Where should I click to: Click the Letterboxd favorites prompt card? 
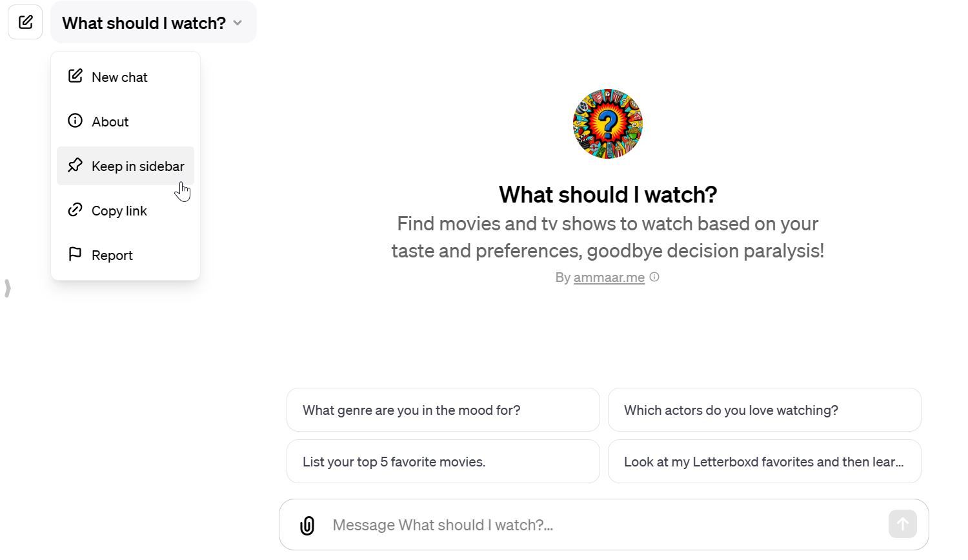pyautogui.click(x=764, y=462)
